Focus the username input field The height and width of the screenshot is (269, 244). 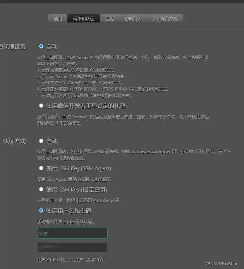point(72,233)
